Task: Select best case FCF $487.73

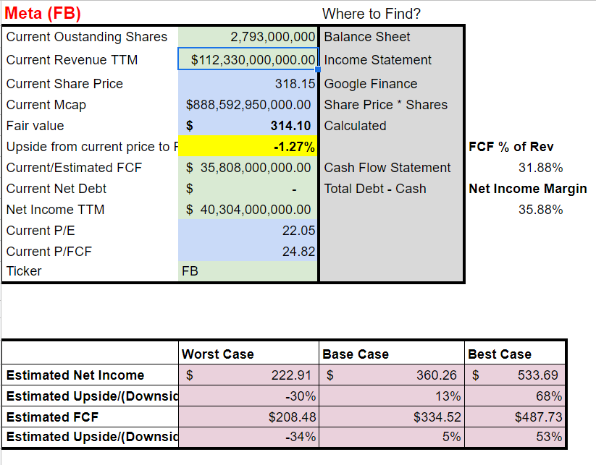Action: (x=538, y=417)
